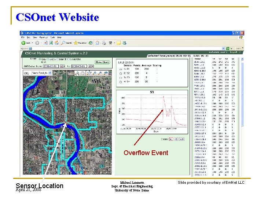Select the Day radio button
Image resolution: width=264 pixels, height=198 pixels.
tap(40, 59)
